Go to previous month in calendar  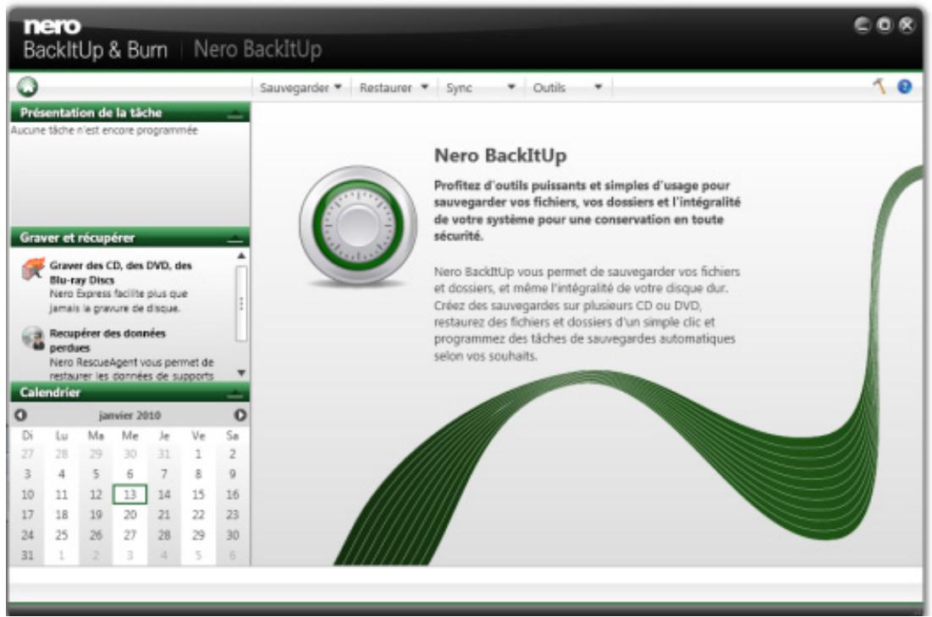tap(20, 415)
